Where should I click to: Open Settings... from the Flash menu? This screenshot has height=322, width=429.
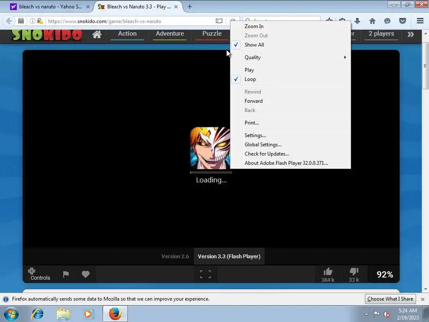pos(290,135)
